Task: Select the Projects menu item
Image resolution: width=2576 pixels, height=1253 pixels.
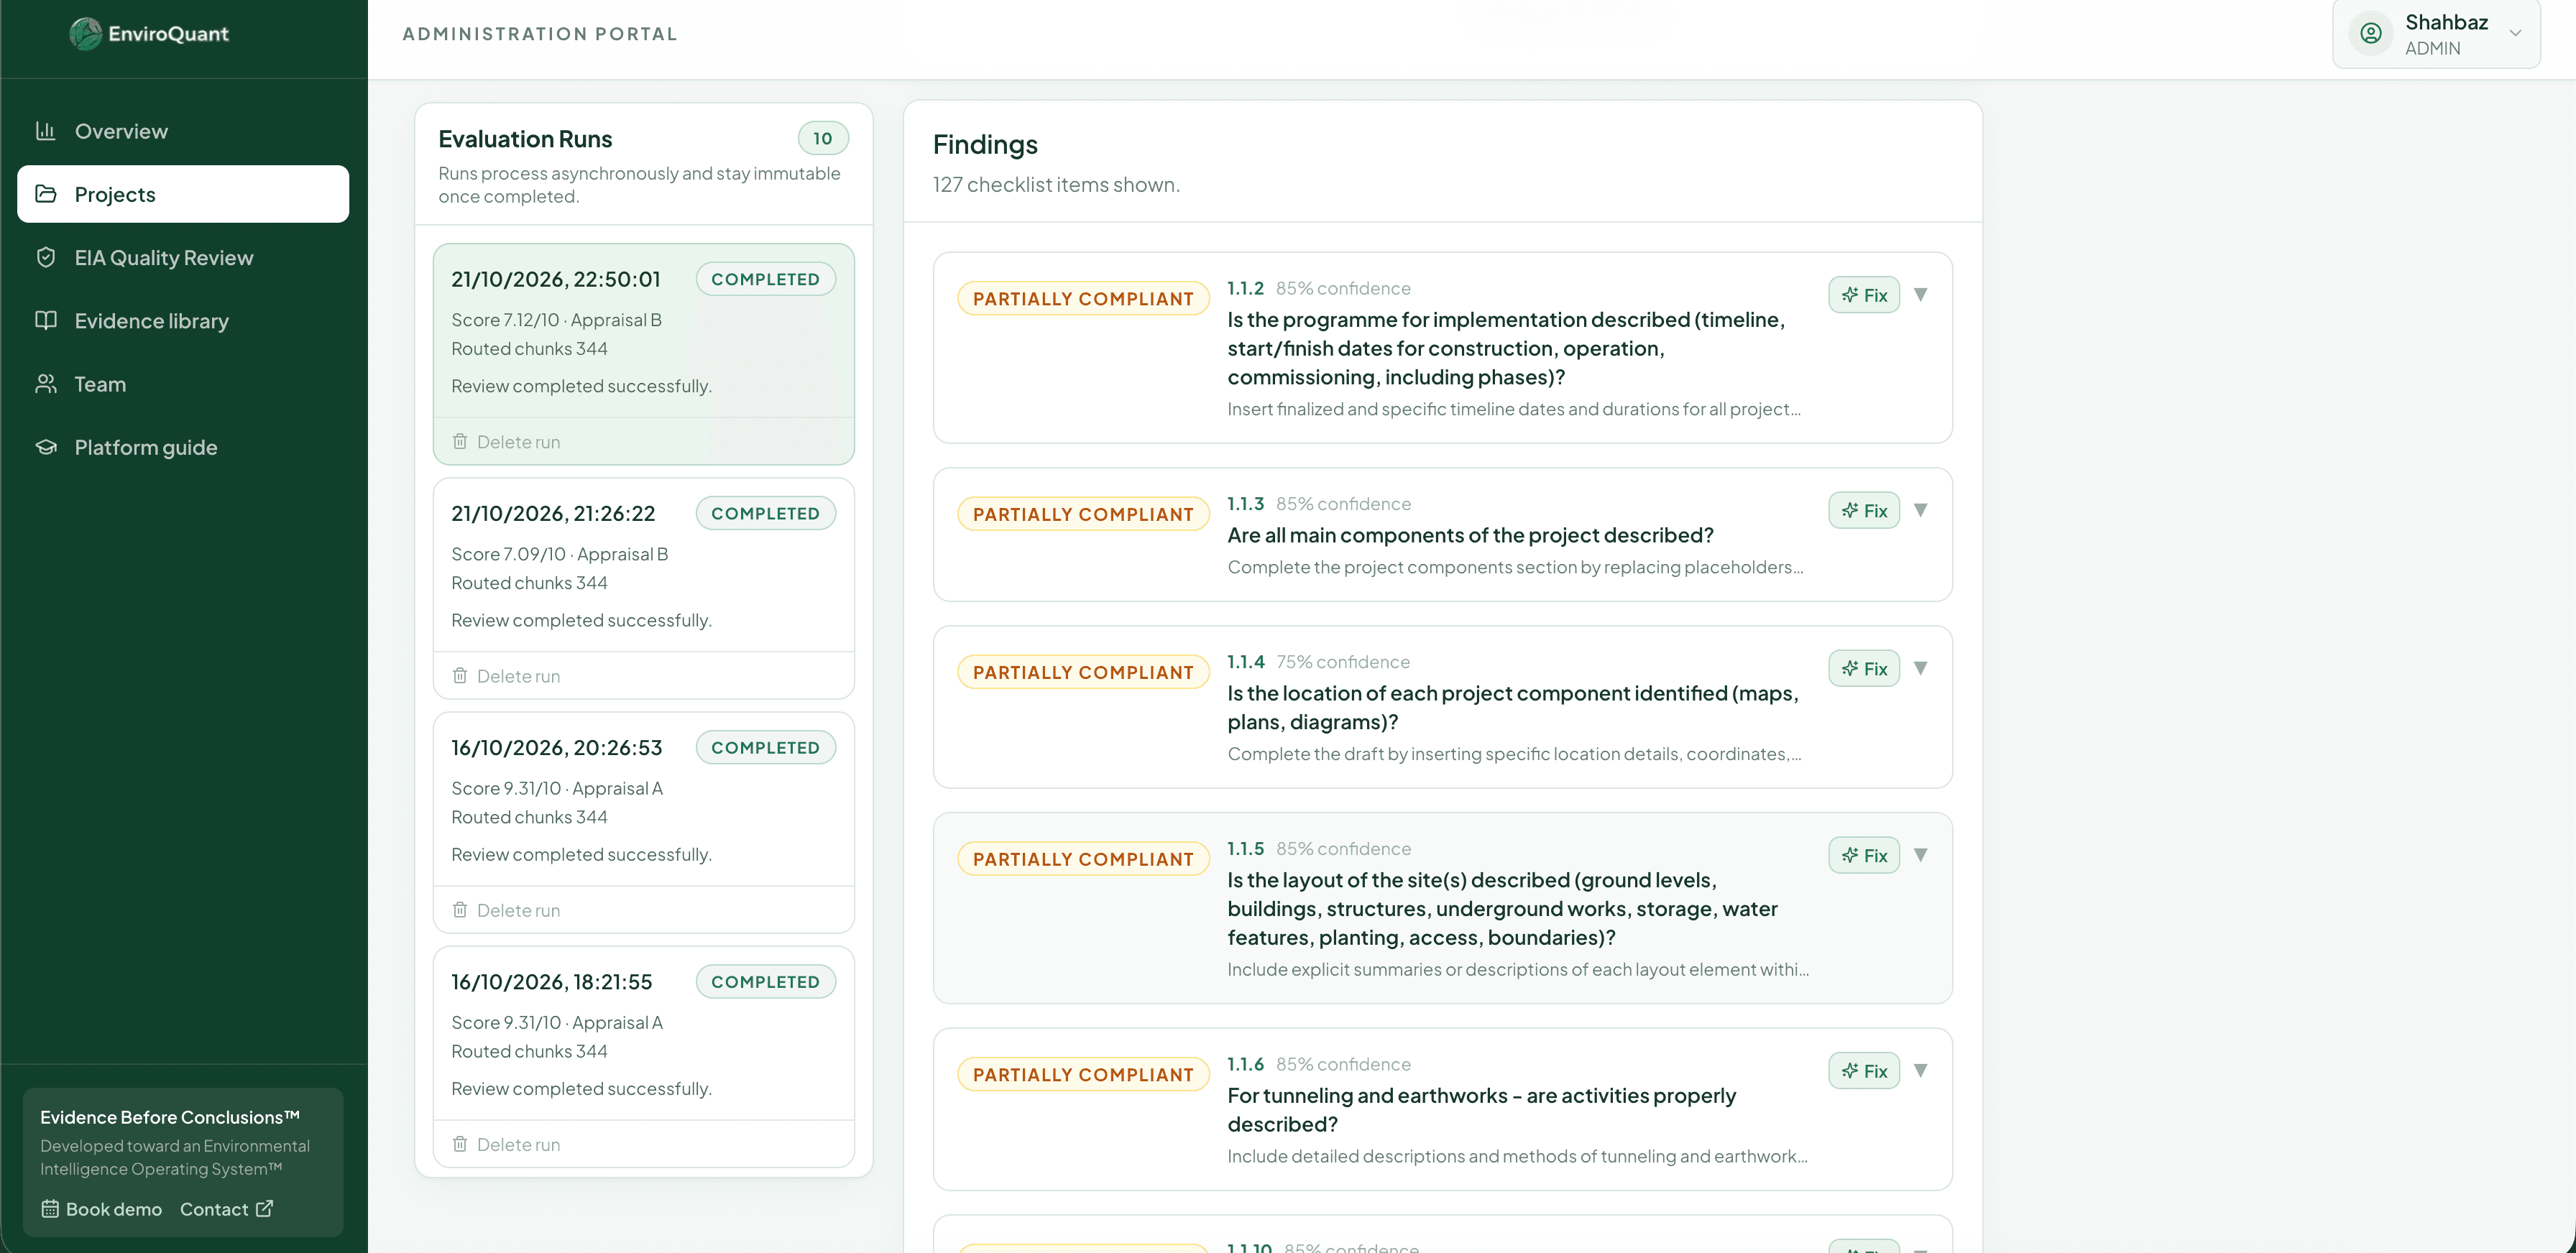Action: coord(183,194)
